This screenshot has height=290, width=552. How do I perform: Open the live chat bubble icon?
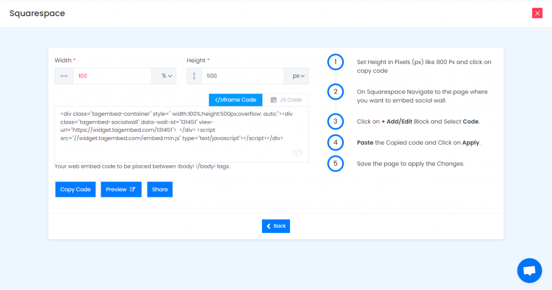pyautogui.click(x=529, y=270)
